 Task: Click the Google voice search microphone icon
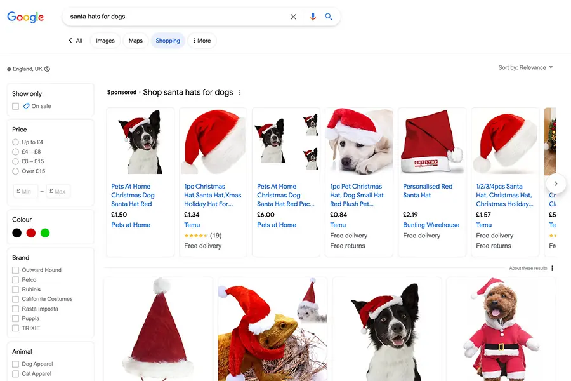tap(312, 17)
